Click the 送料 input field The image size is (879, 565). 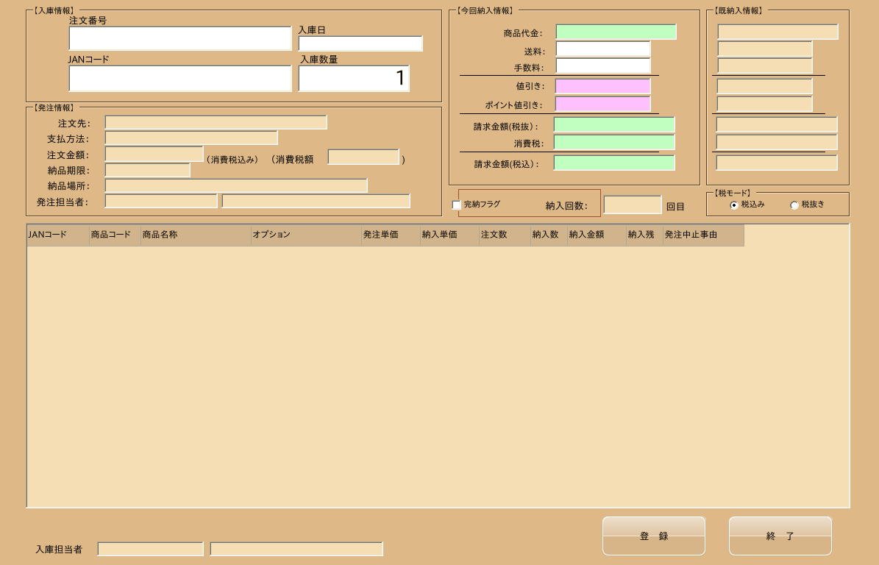pyautogui.click(x=603, y=49)
